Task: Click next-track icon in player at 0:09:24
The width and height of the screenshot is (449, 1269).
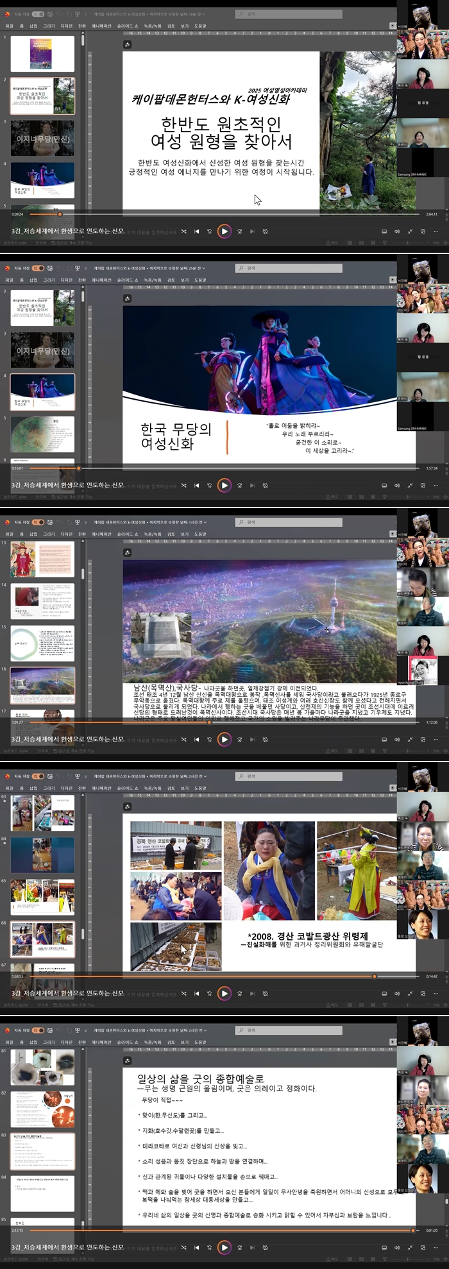Action: [x=251, y=232]
